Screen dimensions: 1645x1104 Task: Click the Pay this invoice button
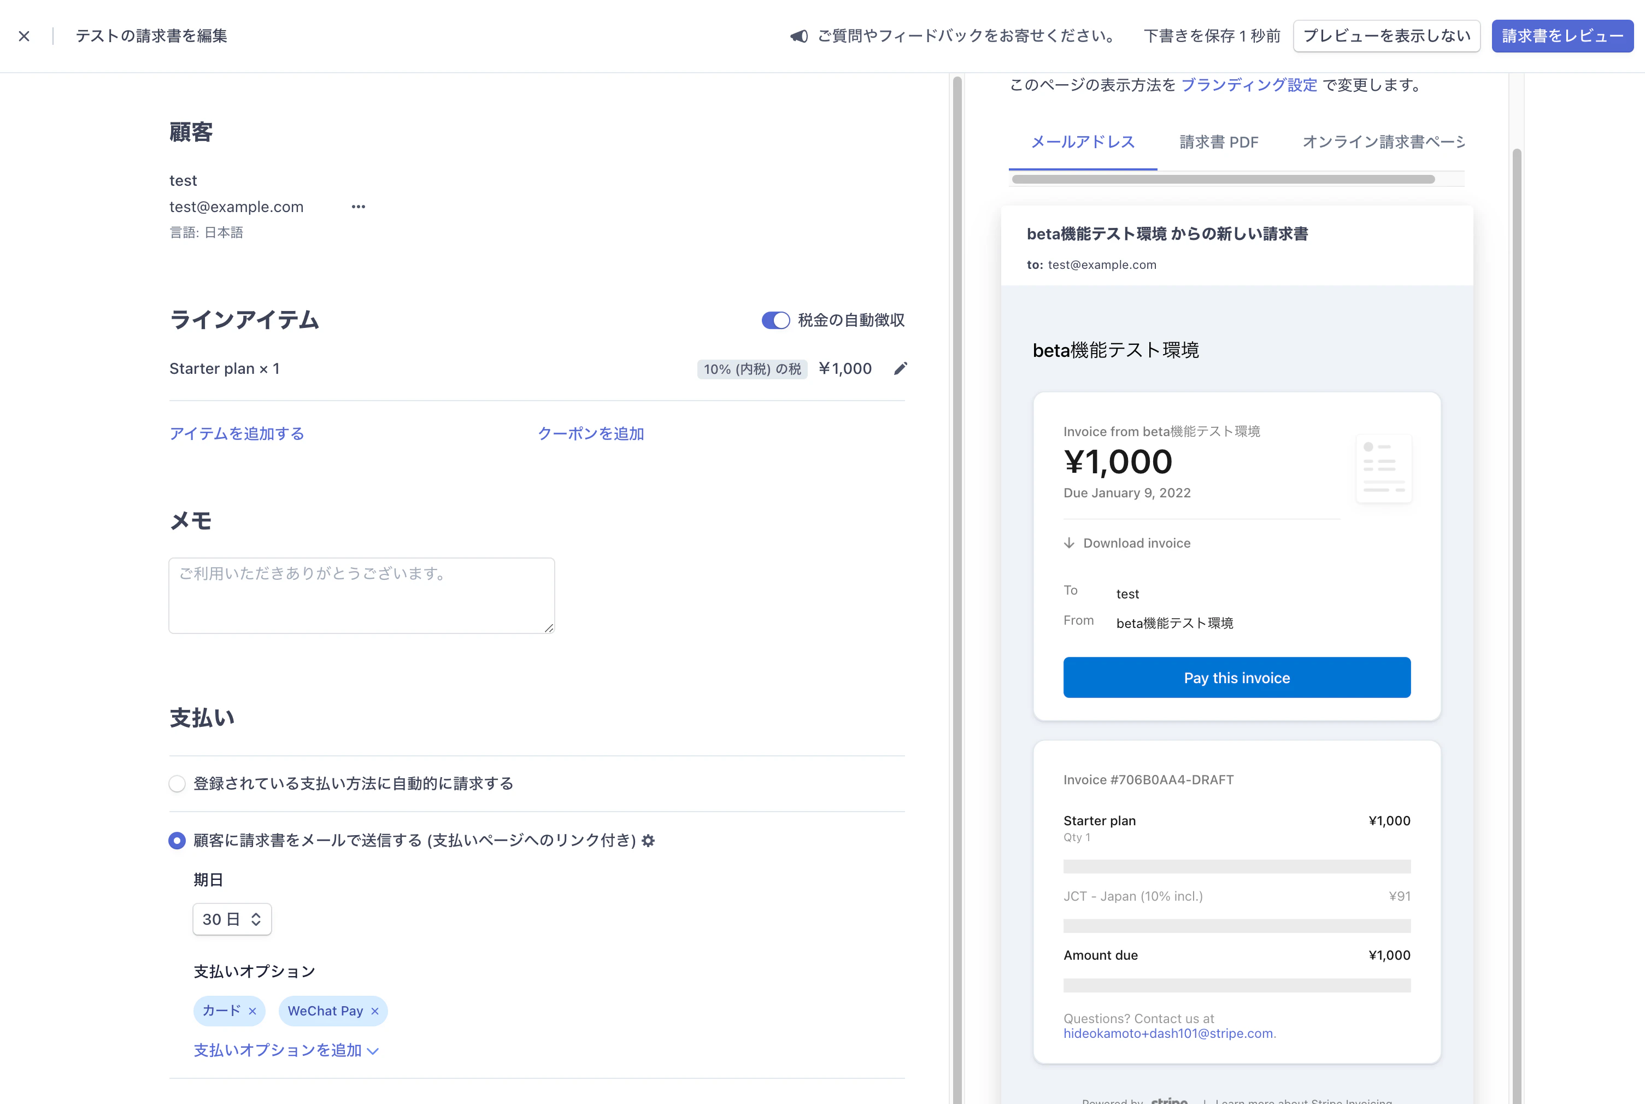[x=1237, y=677]
